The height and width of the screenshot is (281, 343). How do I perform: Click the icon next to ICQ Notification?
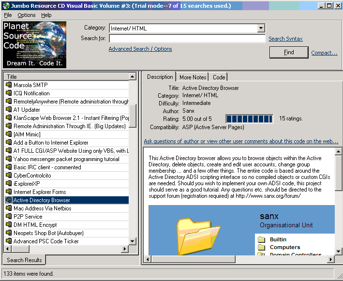tap(9, 93)
